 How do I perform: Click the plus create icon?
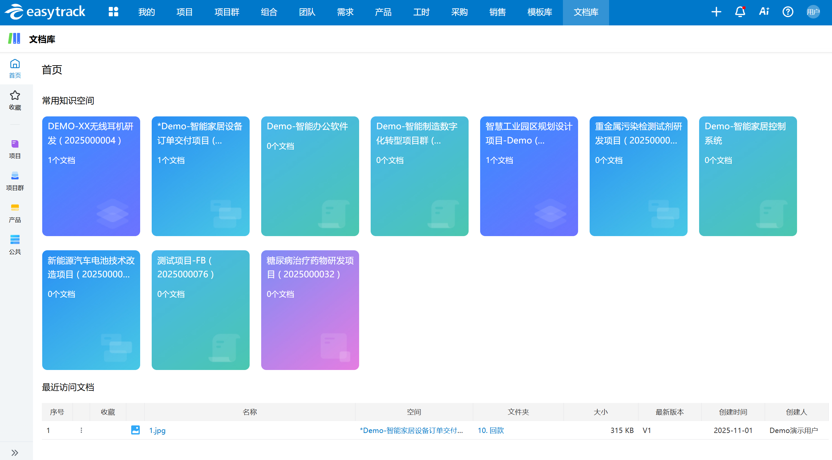[x=716, y=12]
